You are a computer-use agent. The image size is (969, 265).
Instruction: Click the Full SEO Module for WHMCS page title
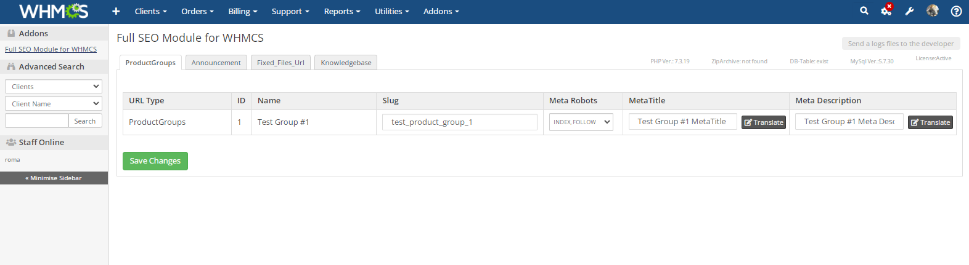(190, 38)
